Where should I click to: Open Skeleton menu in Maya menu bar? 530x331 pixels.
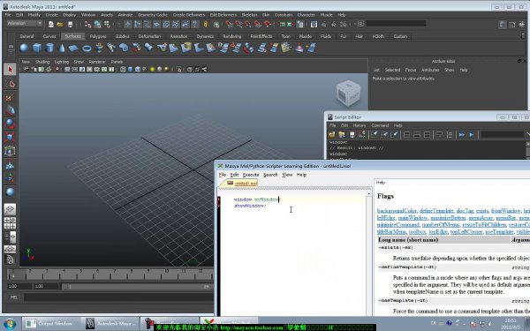(249, 15)
